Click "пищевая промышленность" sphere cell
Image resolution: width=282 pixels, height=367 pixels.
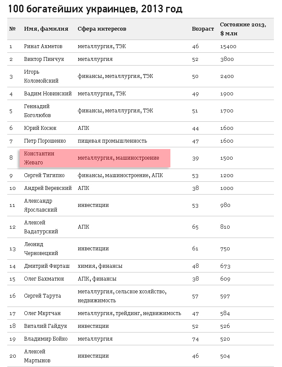(112, 141)
